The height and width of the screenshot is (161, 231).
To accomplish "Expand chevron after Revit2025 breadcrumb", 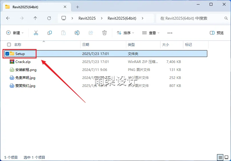I will coord(102,18).
